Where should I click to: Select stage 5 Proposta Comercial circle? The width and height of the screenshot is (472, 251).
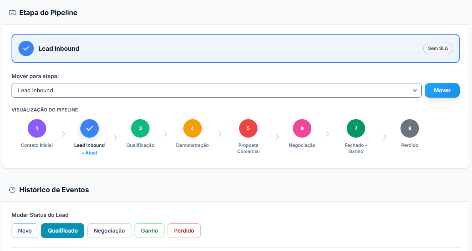pos(248,128)
